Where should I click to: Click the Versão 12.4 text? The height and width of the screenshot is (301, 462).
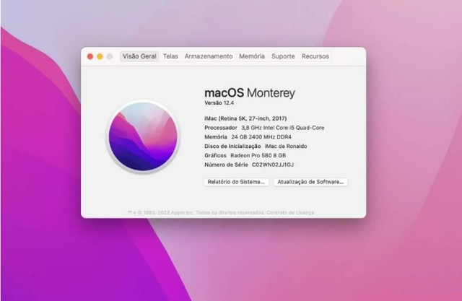click(x=219, y=102)
